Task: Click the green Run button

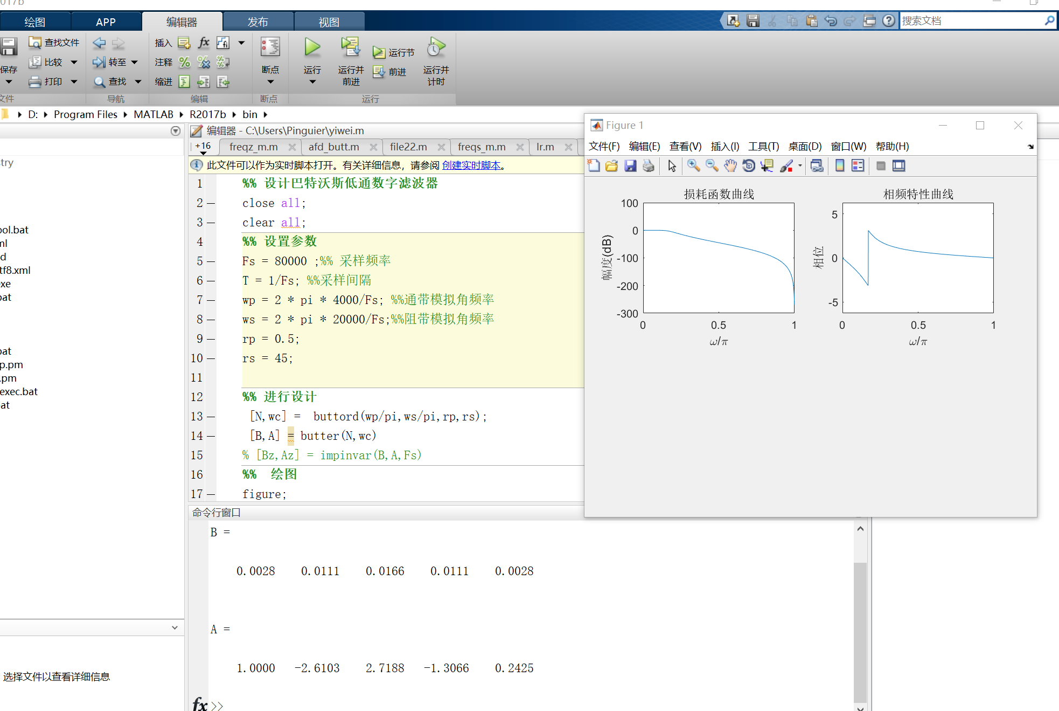Action: coord(312,47)
